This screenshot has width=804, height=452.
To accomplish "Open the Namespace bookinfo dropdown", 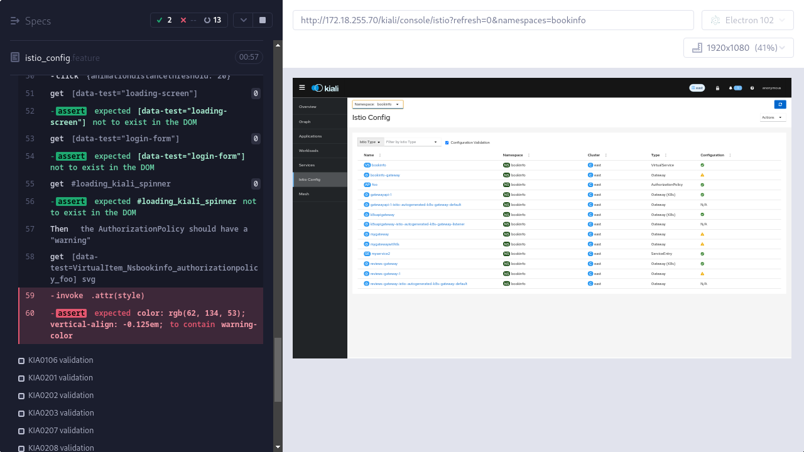I will point(378,104).
